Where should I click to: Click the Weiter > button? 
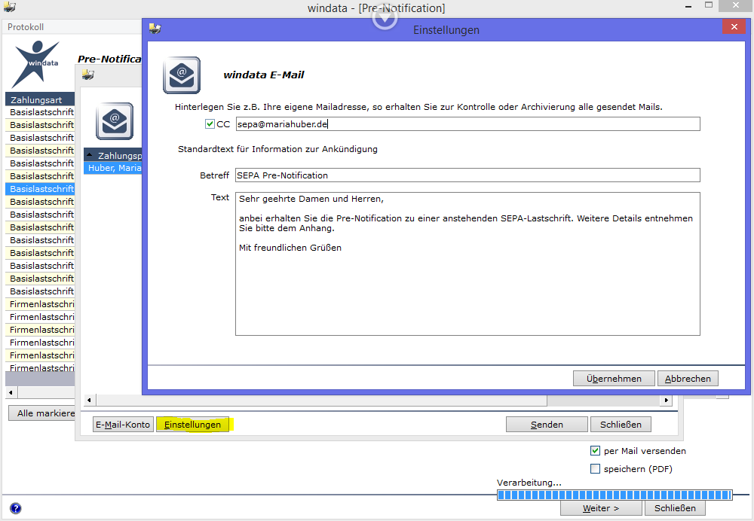[601, 508]
